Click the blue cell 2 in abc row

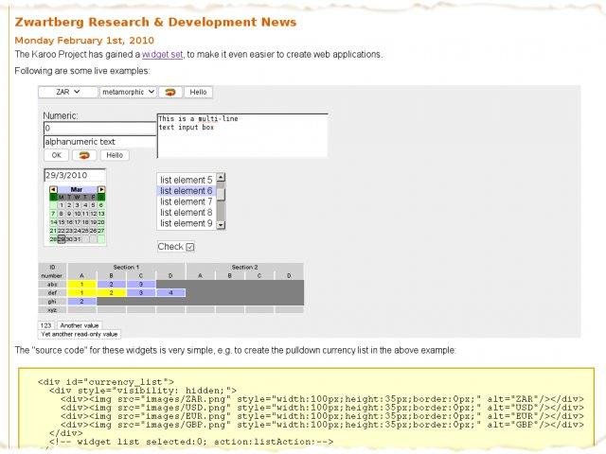click(x=112, y=285)
